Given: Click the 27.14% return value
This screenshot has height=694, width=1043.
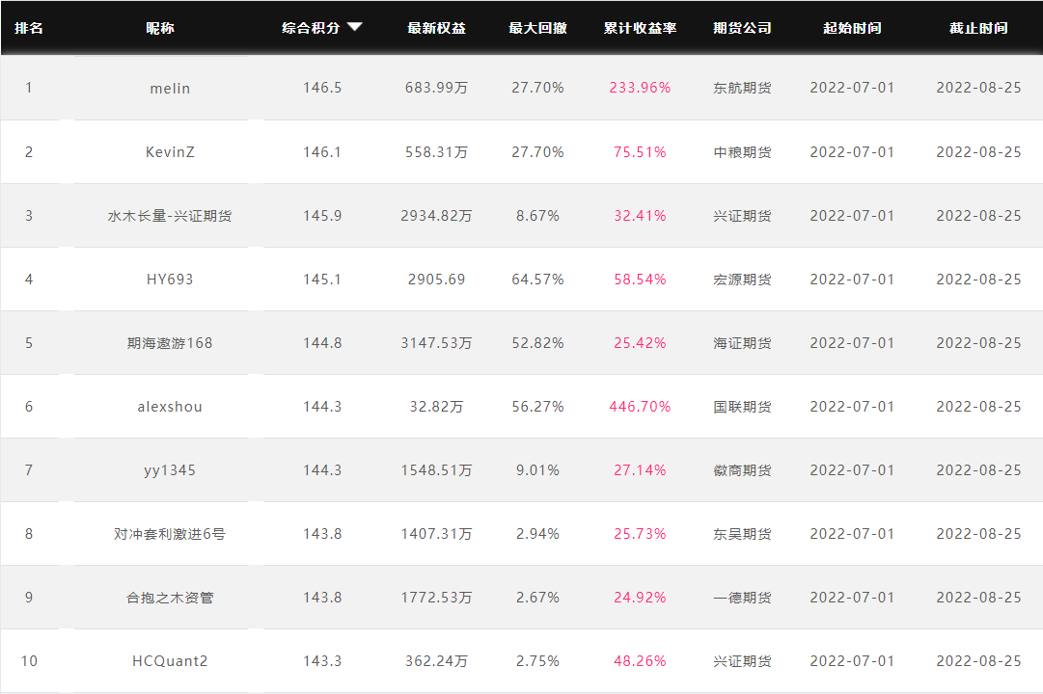Looking at the screenshot, I should click(640, 470).
